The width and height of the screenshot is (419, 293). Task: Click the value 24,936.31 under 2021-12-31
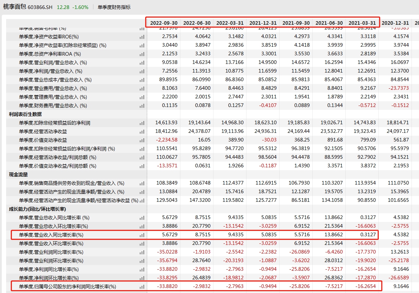click(266, 131)
